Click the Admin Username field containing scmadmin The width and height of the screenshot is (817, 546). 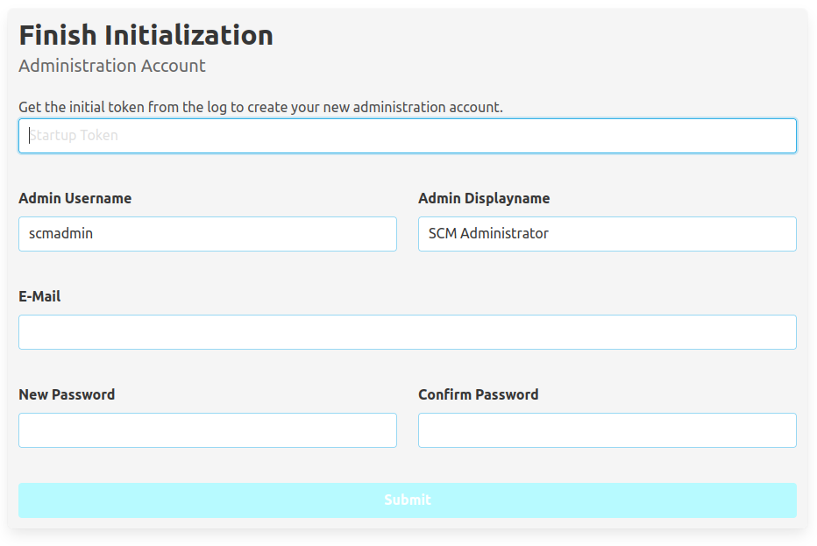tap(207, 234)
